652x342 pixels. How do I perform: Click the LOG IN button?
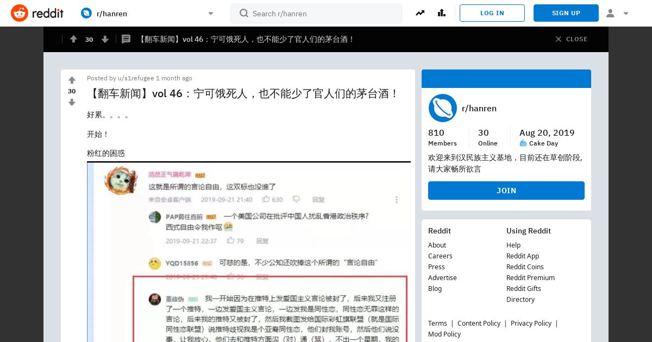pos(492,13)
